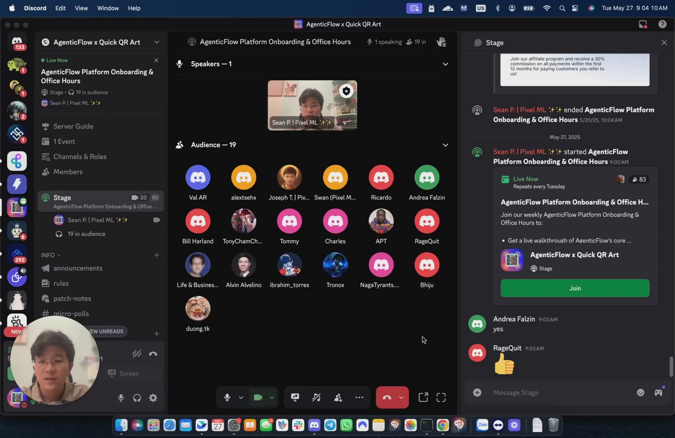This screenshot has width=675, height=438.
Task: Click chat scrollbar in Stage panel
Action: point(671,367)
